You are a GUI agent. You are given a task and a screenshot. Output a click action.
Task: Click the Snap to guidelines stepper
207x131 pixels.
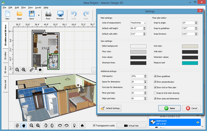196,28
